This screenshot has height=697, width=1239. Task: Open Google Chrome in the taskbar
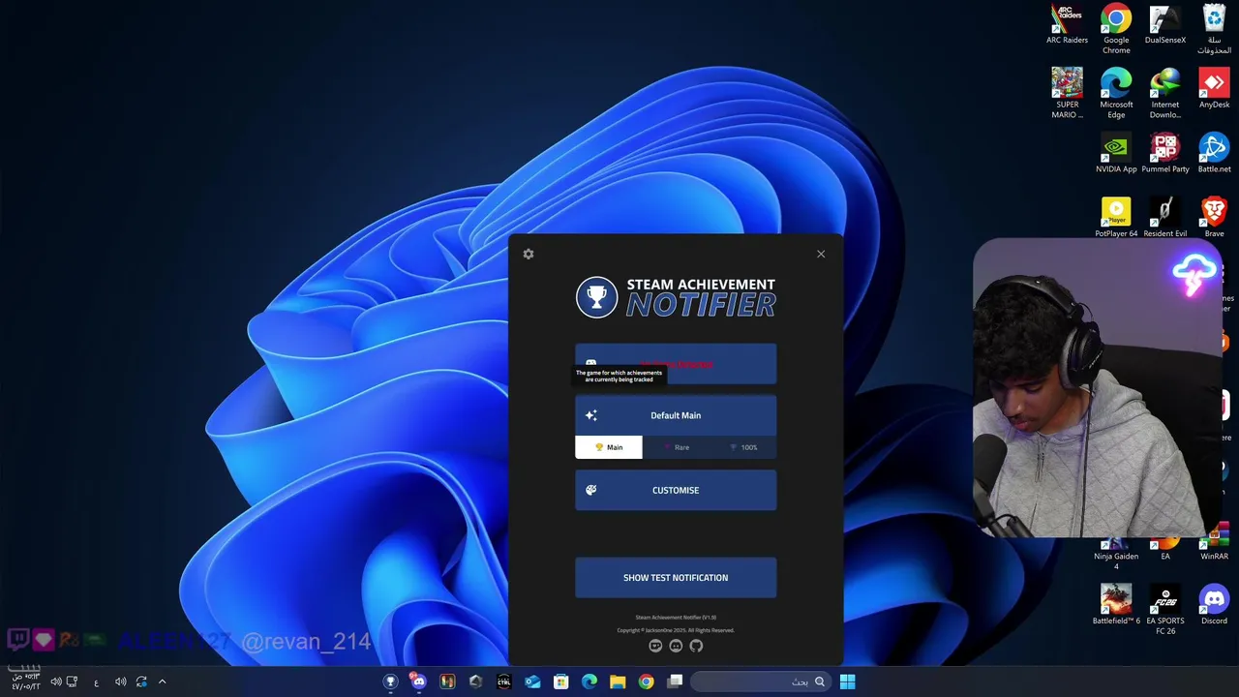click(646, 682)
